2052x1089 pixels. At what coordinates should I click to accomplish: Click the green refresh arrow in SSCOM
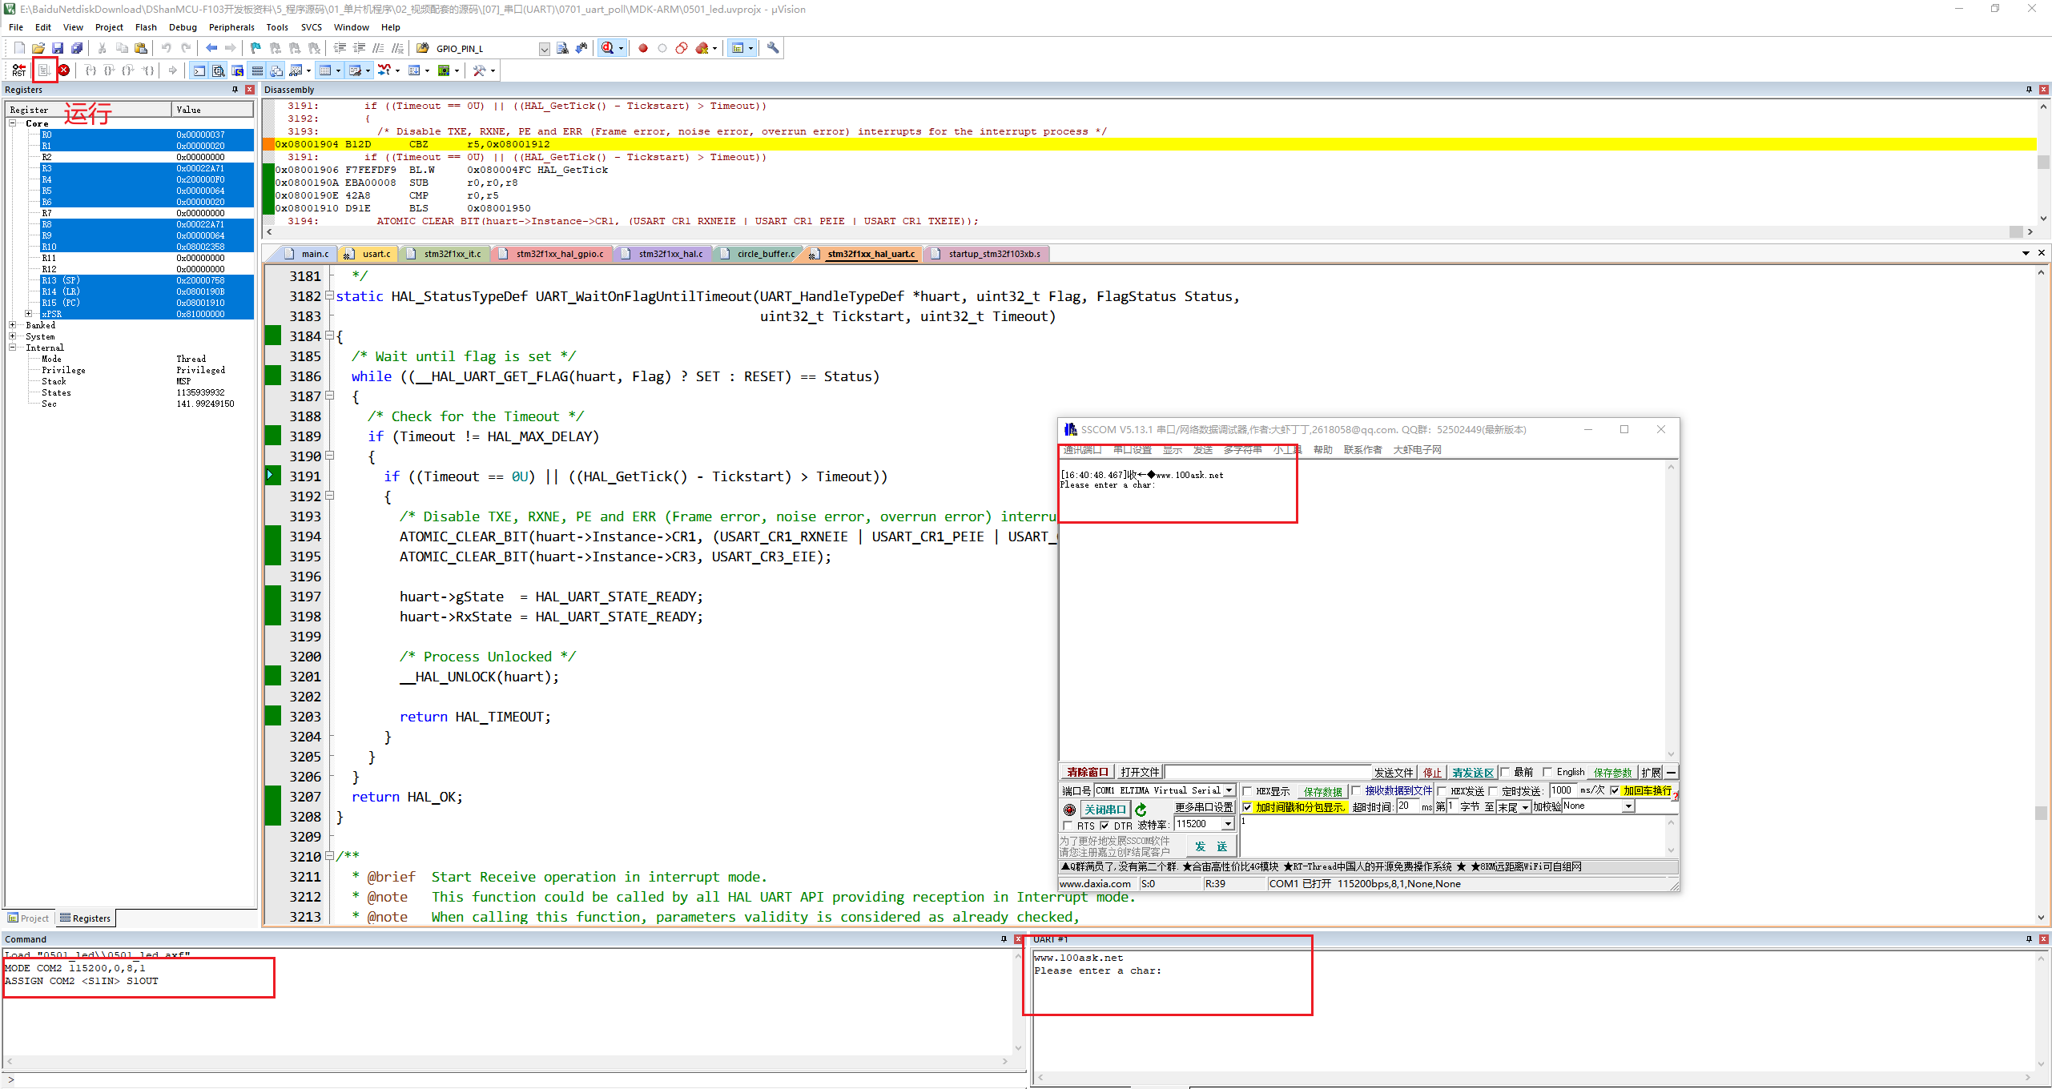coord(1141,809)
